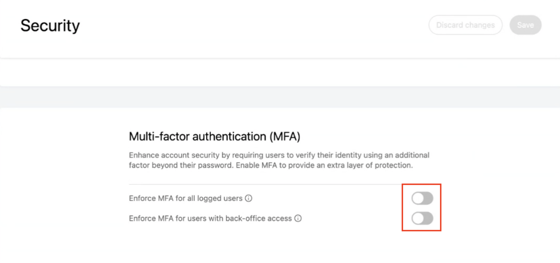Image resolution: width=560 pixels, height=263 pixels.
Task: Click the Security page title
Action: (x=50, y=26)
